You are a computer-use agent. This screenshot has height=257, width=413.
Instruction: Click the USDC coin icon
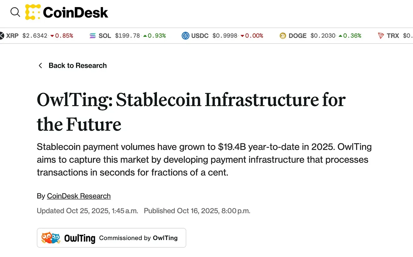(186, 36)
